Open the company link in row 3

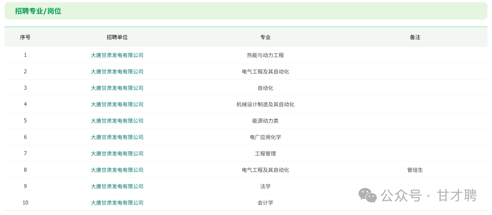click(x=117, y=88)
